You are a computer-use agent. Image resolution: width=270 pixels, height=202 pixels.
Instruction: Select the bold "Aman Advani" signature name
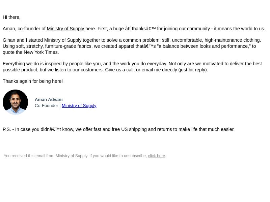click(x=49, y=100)
